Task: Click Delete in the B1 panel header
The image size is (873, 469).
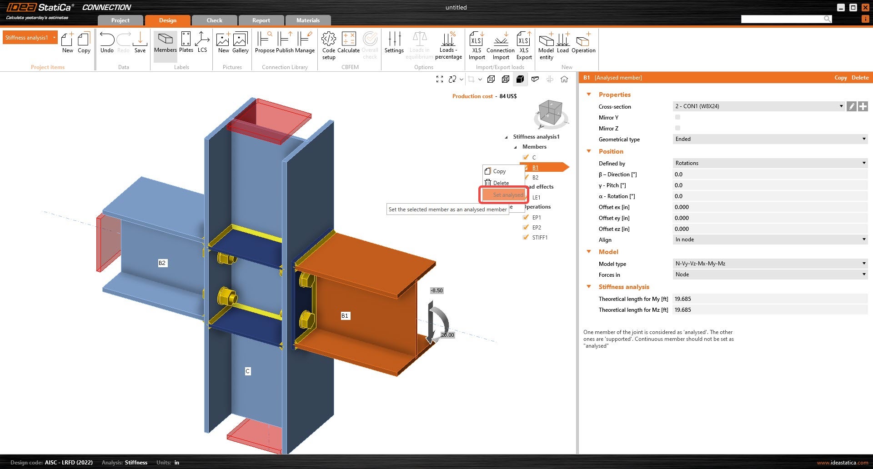Action: click(x=860, y=78)
